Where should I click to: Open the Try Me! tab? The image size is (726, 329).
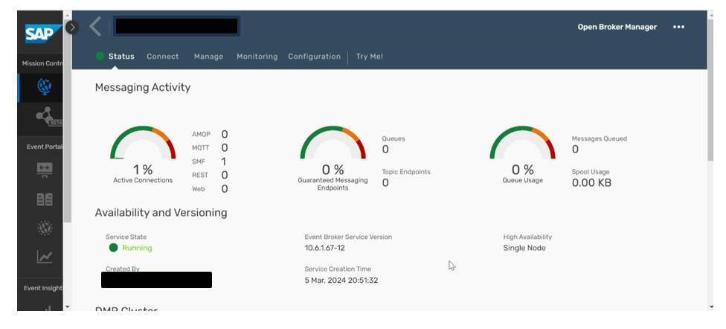[x=370, y=57]
